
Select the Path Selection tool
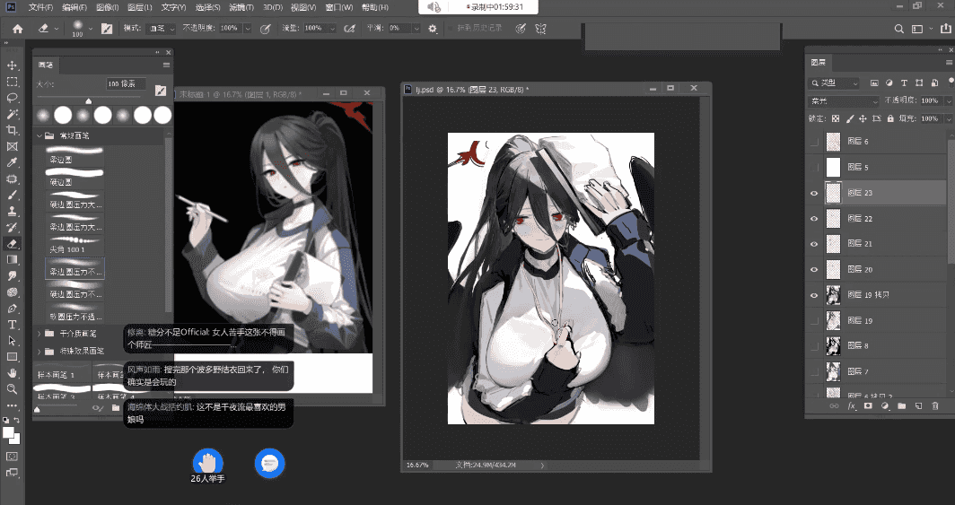12,341
